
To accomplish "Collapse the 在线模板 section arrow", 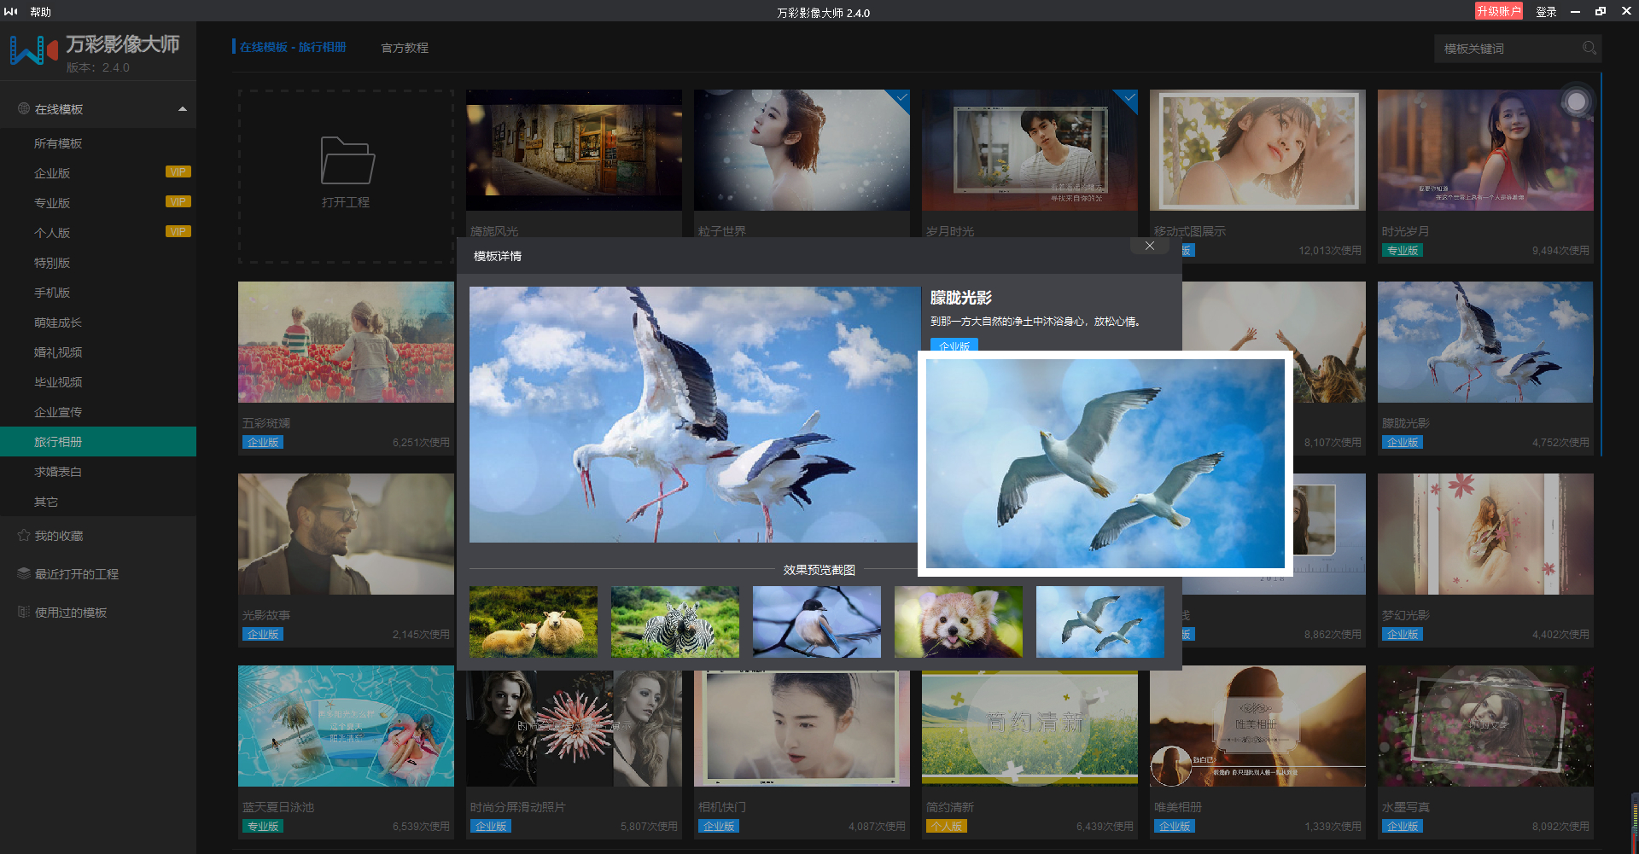I will [182, 109].
